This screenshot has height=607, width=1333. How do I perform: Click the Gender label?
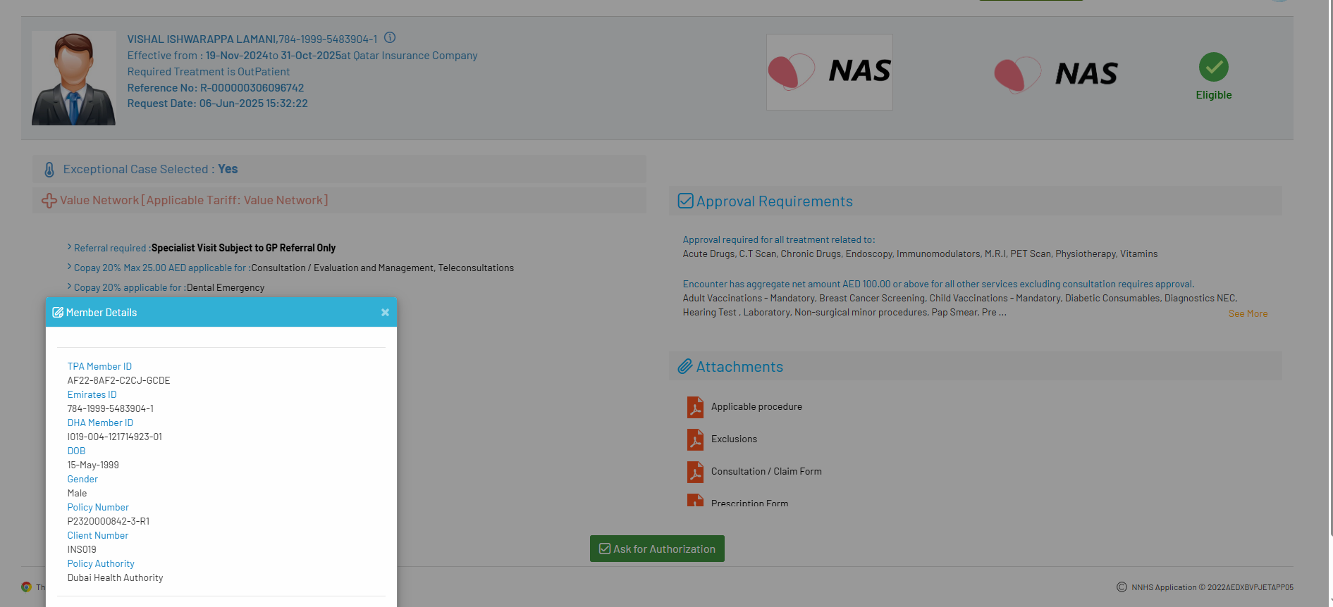click(x=82, y=479)
